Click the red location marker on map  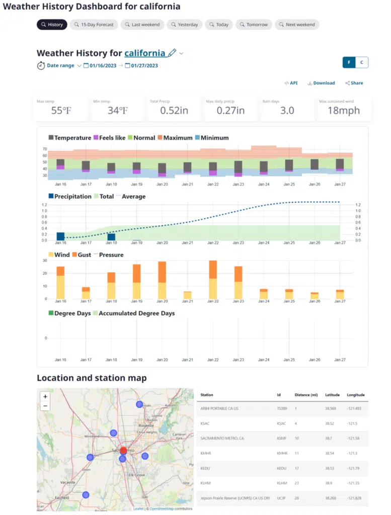123,450
